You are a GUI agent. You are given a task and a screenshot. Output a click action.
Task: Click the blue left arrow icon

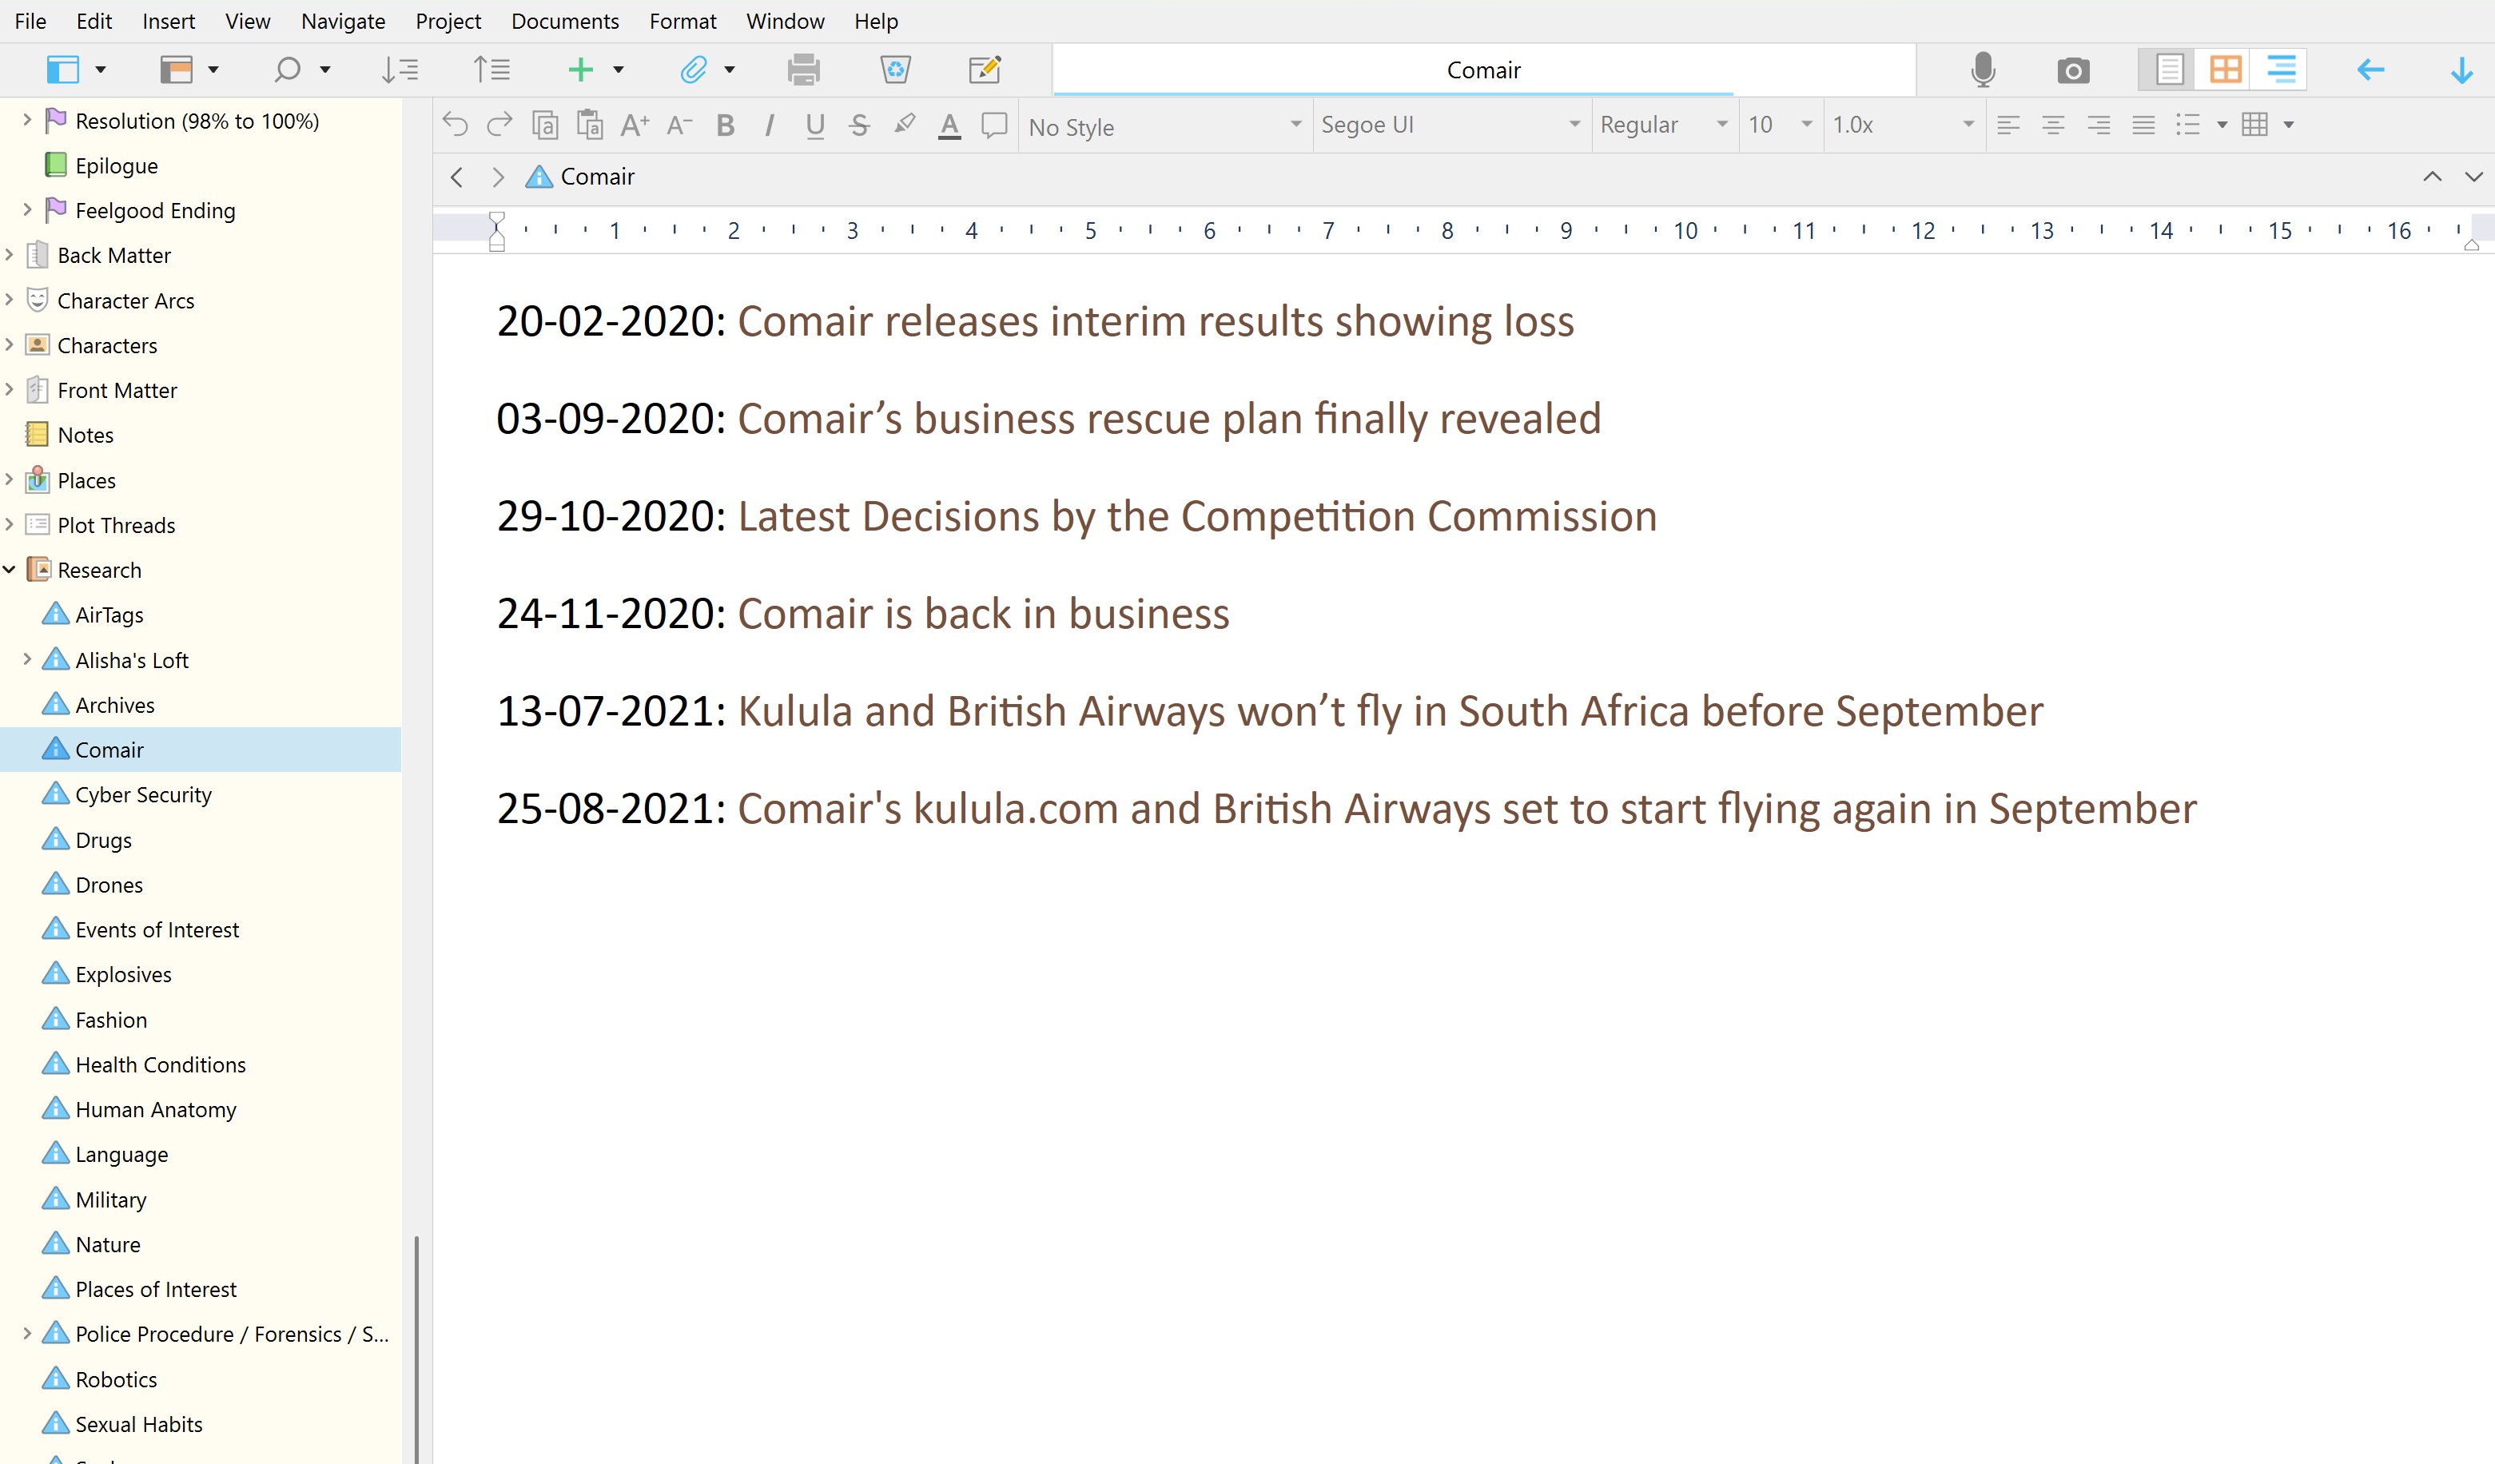click(x=2370, y=70)
